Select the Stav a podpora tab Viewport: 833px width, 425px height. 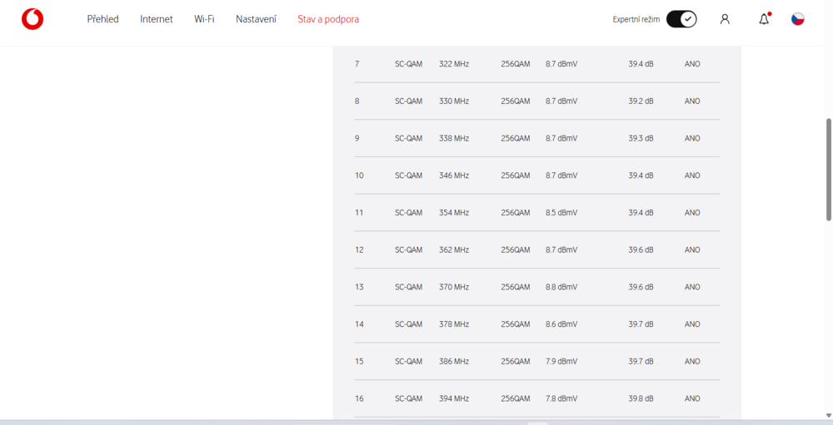(328, 19)
